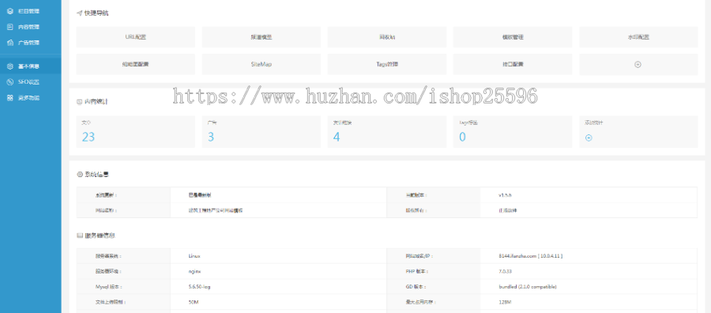Click the server system value Linux
The image size is (711, 313).
coord(194,256)
